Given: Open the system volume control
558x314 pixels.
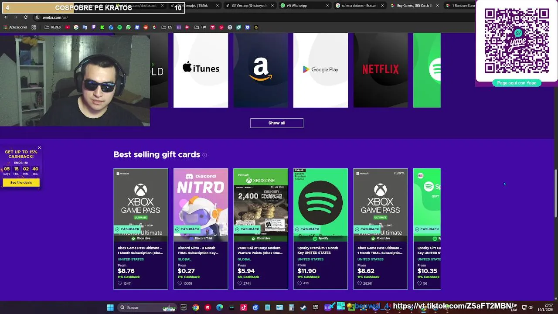Looking at the screenshot, I should (x=531, y=307).
